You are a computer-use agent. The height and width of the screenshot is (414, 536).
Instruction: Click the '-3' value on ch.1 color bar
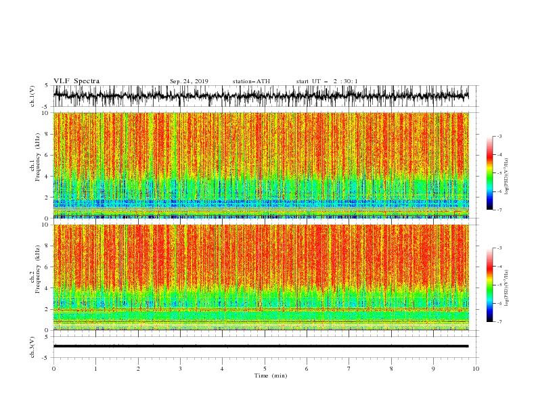tap(499, 137)
